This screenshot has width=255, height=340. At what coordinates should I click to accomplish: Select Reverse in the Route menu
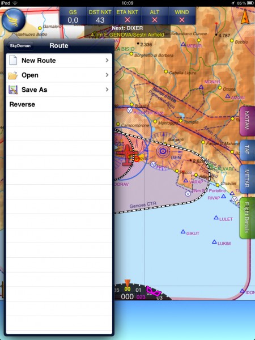[59, 104]
